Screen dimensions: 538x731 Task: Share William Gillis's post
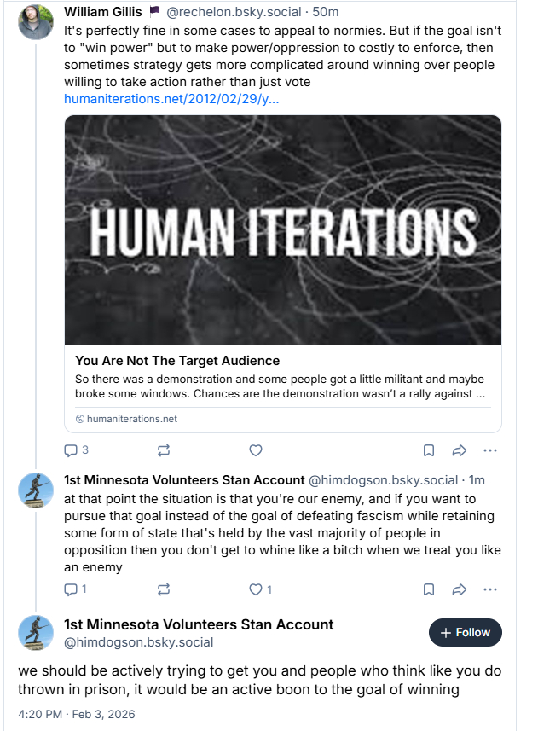459,450
